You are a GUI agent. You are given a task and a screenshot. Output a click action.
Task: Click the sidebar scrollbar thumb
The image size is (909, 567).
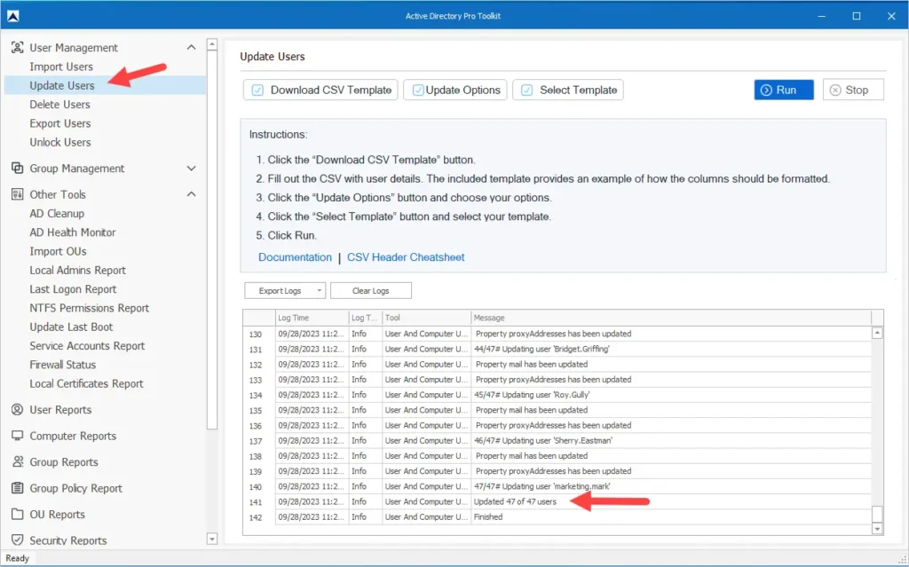click(212, 240)
